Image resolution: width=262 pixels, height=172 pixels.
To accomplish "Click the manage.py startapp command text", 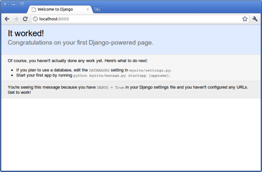I will (122, 76).
